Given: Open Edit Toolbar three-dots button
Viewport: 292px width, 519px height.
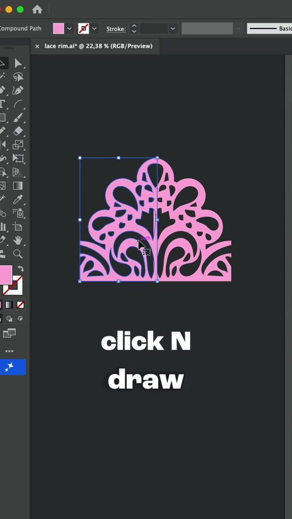Looking at the screenshot, I should tap(9, 351).
